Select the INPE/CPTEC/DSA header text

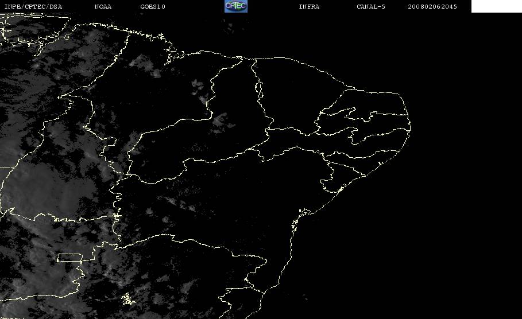click(x=33, y=7)
